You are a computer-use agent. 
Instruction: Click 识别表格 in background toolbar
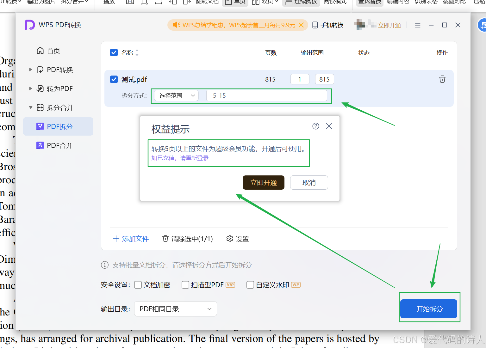point(426,2)
